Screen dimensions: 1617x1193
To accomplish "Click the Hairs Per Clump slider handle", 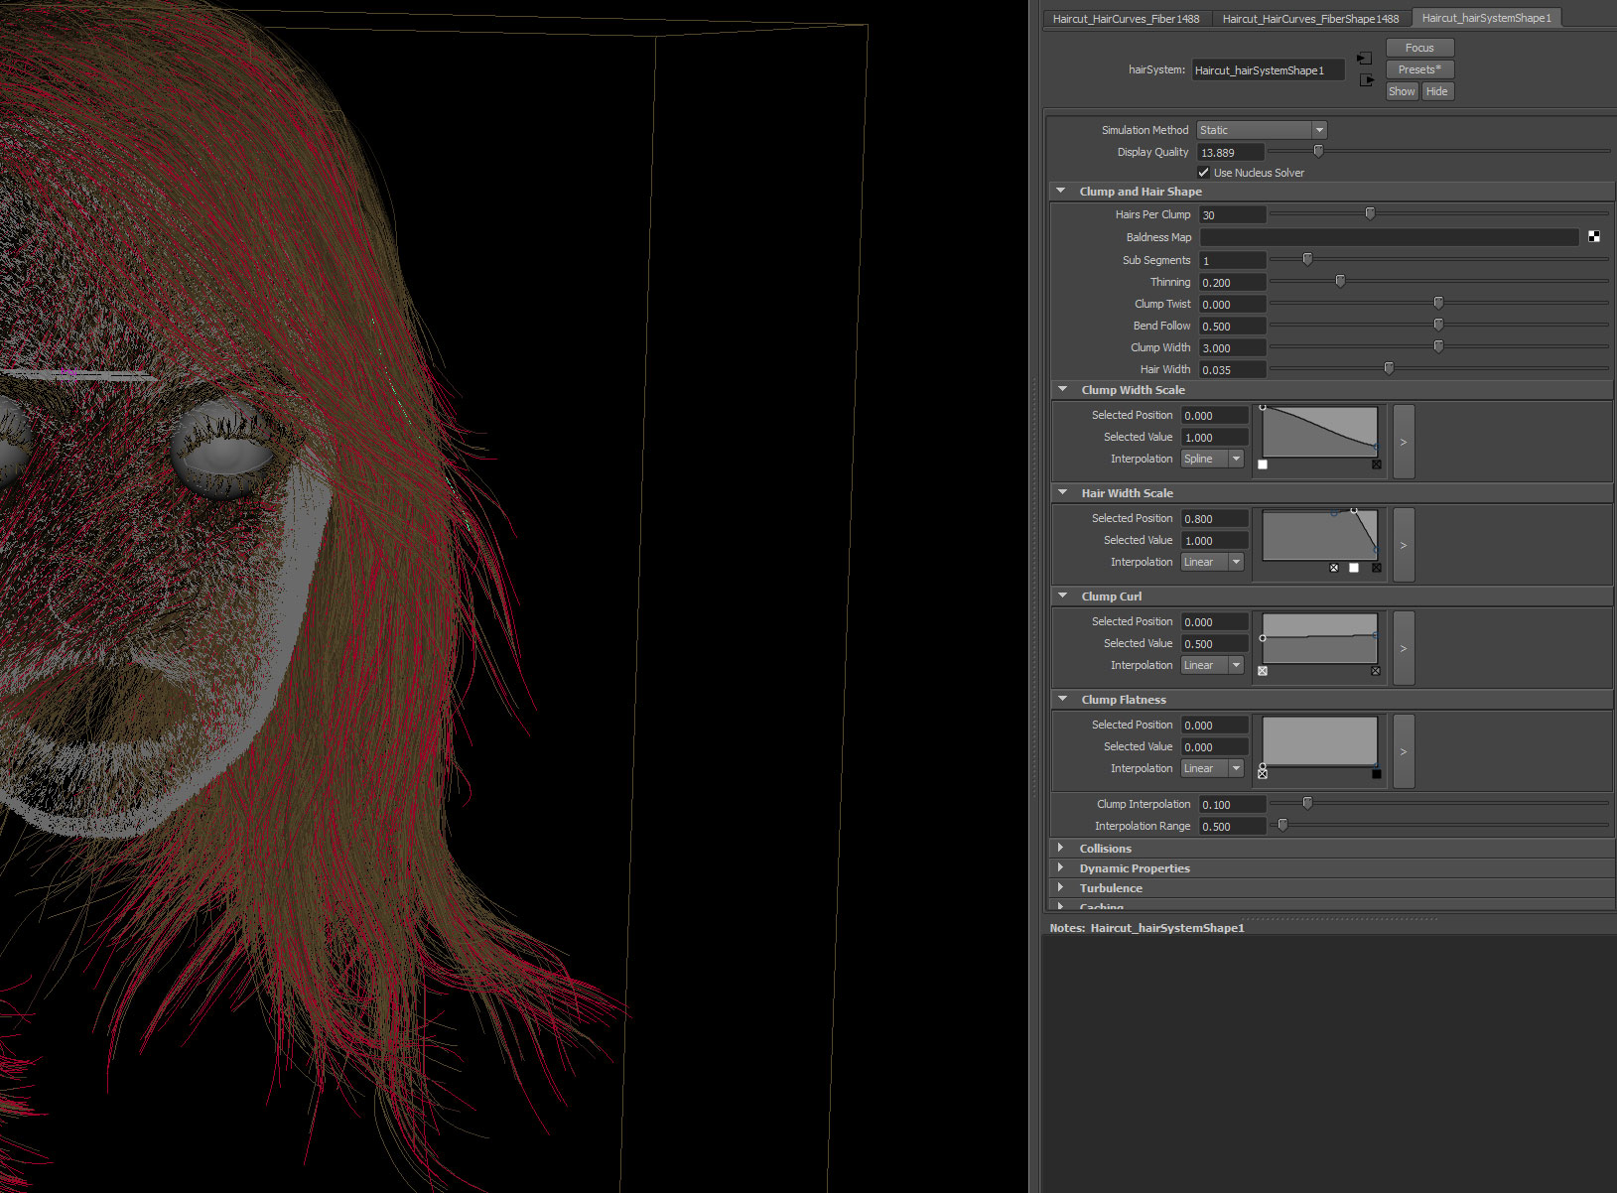I will click(1370, 213).
